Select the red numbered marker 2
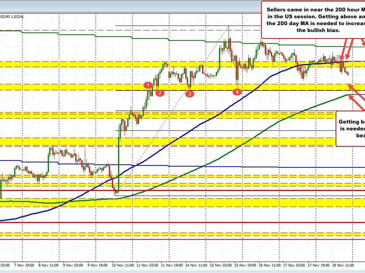Screen dimensions: 365x273 159,92
